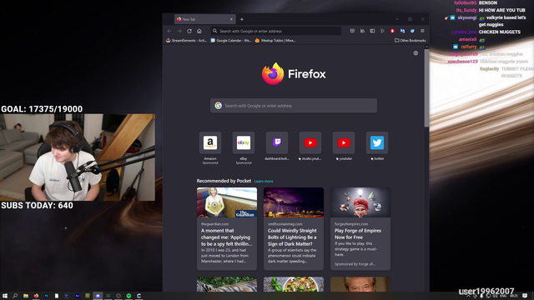
Task: Click the Firefox page vertical scrollbar
Action: point(426,87)
